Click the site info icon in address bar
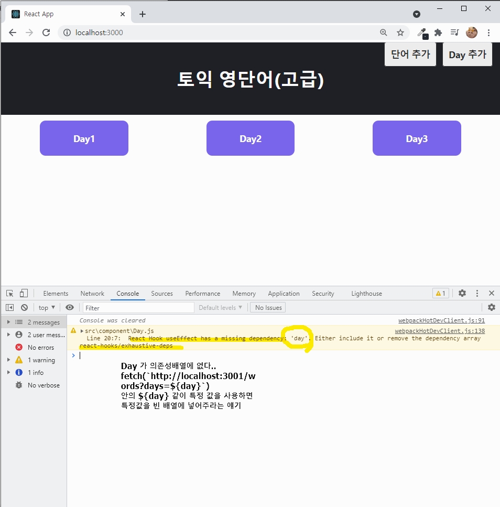Image resolution: width=500 pixels, height=507 pixels. 67,33
